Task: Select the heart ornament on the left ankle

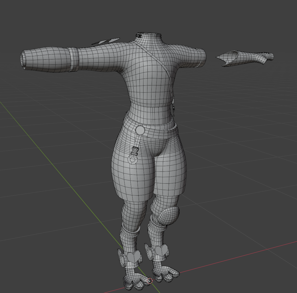Action: 133,257
